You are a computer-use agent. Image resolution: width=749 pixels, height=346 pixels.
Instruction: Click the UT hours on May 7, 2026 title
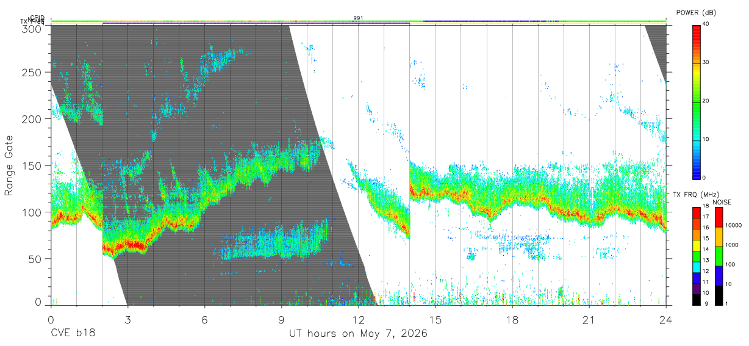point(358,334)
